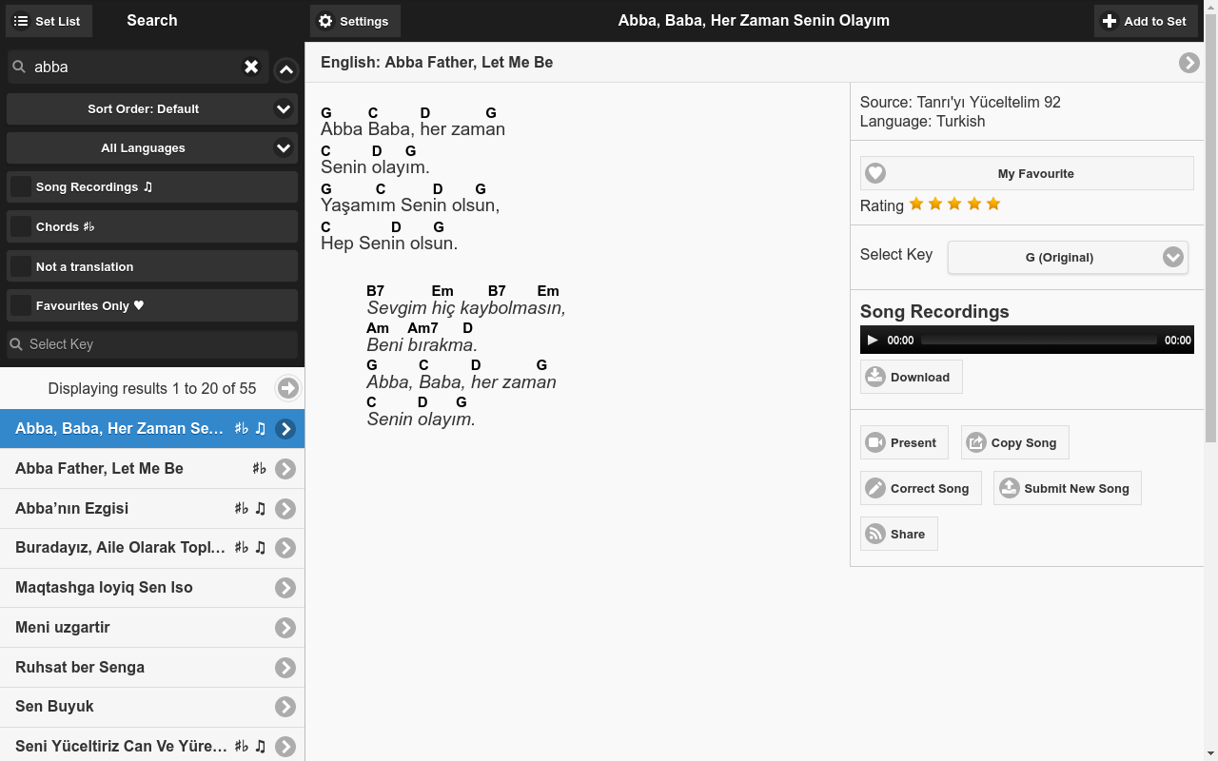The width and height of the screenshot is (1218, 761).
Task: Open the Sort Order dropdown
Action: point(152,109)
